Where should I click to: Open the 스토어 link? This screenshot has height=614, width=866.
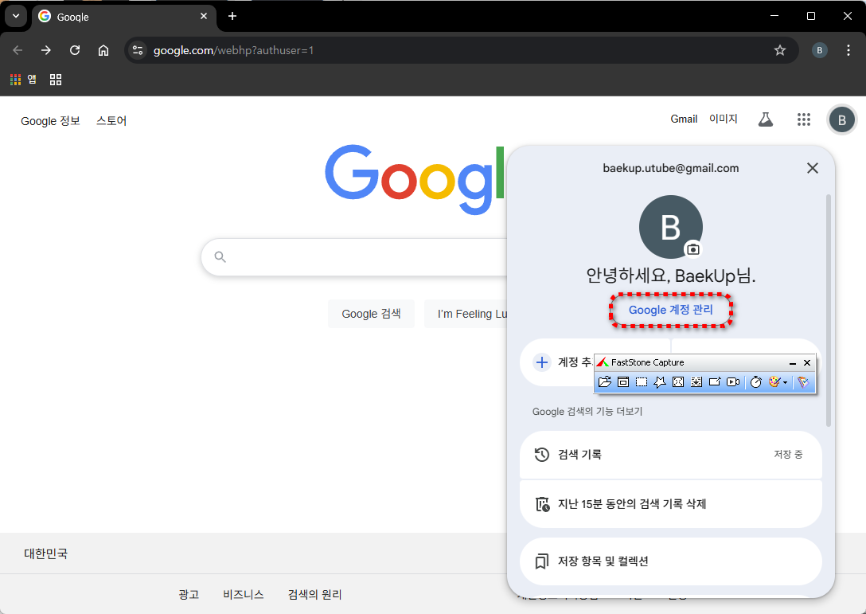pos(111,121)
